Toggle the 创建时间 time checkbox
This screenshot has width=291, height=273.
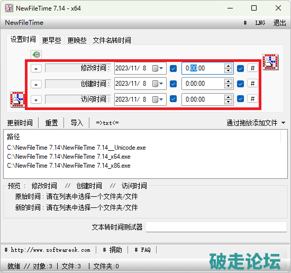(x=240, y=84)
